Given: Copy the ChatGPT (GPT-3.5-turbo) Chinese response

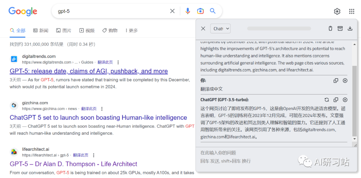Looking at the screenshot, I should click(336, 100).
